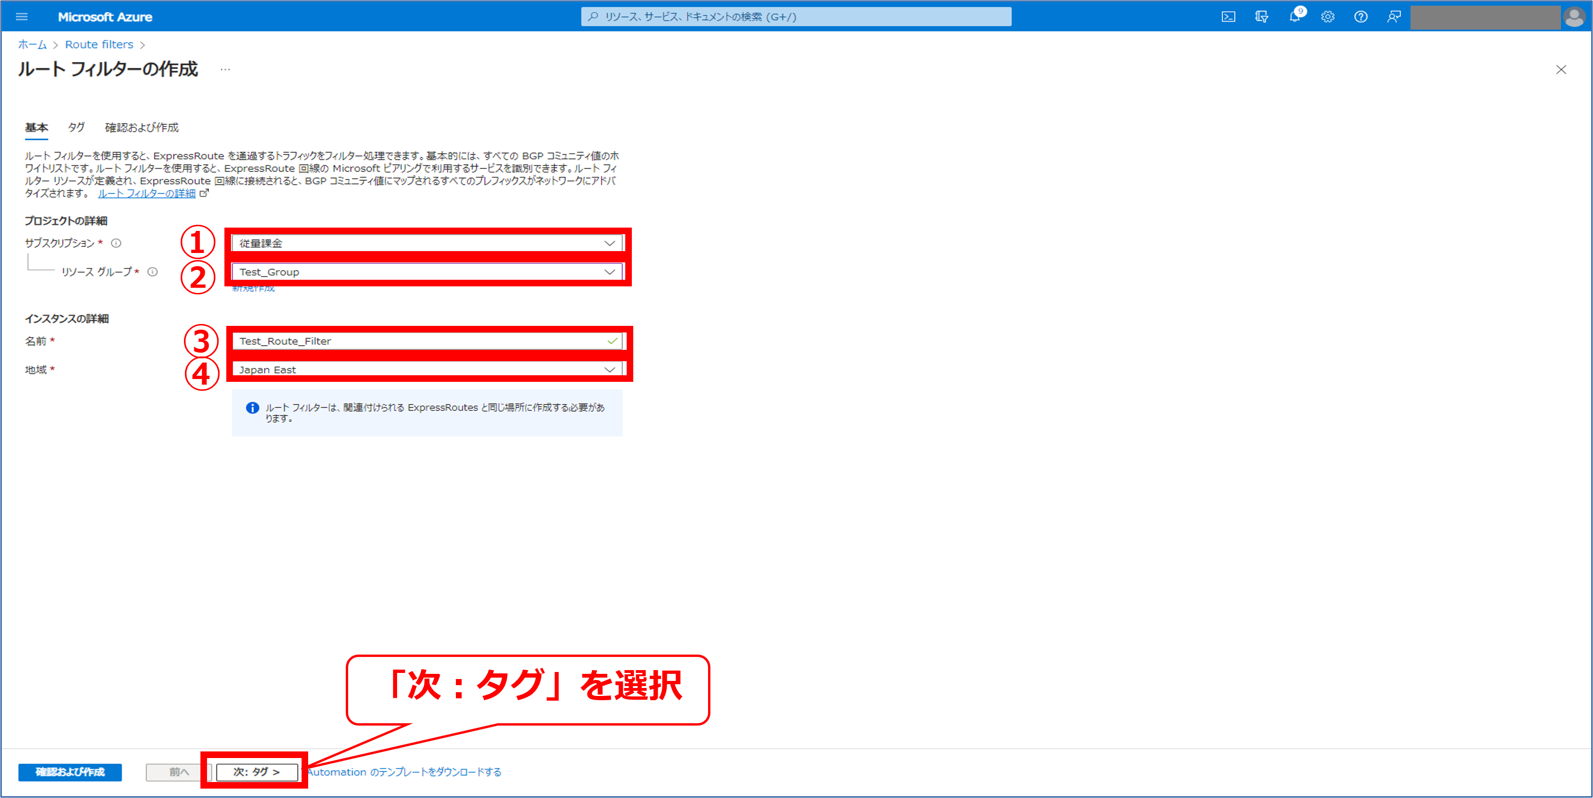Open Cloud Shell from the top bar

click(1228, 16)
